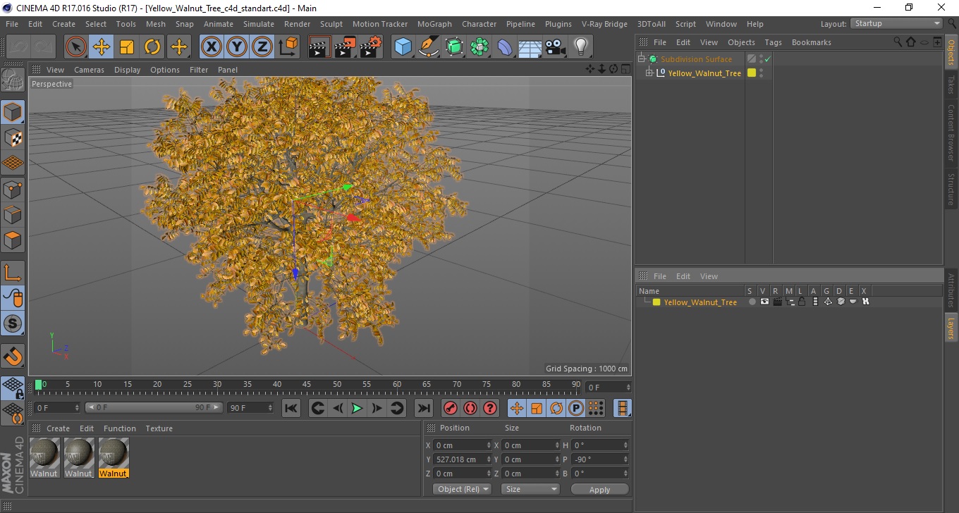Viewport: 959px width, 513px height.
Task: Switch to the Takes side tab
Action: tap(951, 85)
